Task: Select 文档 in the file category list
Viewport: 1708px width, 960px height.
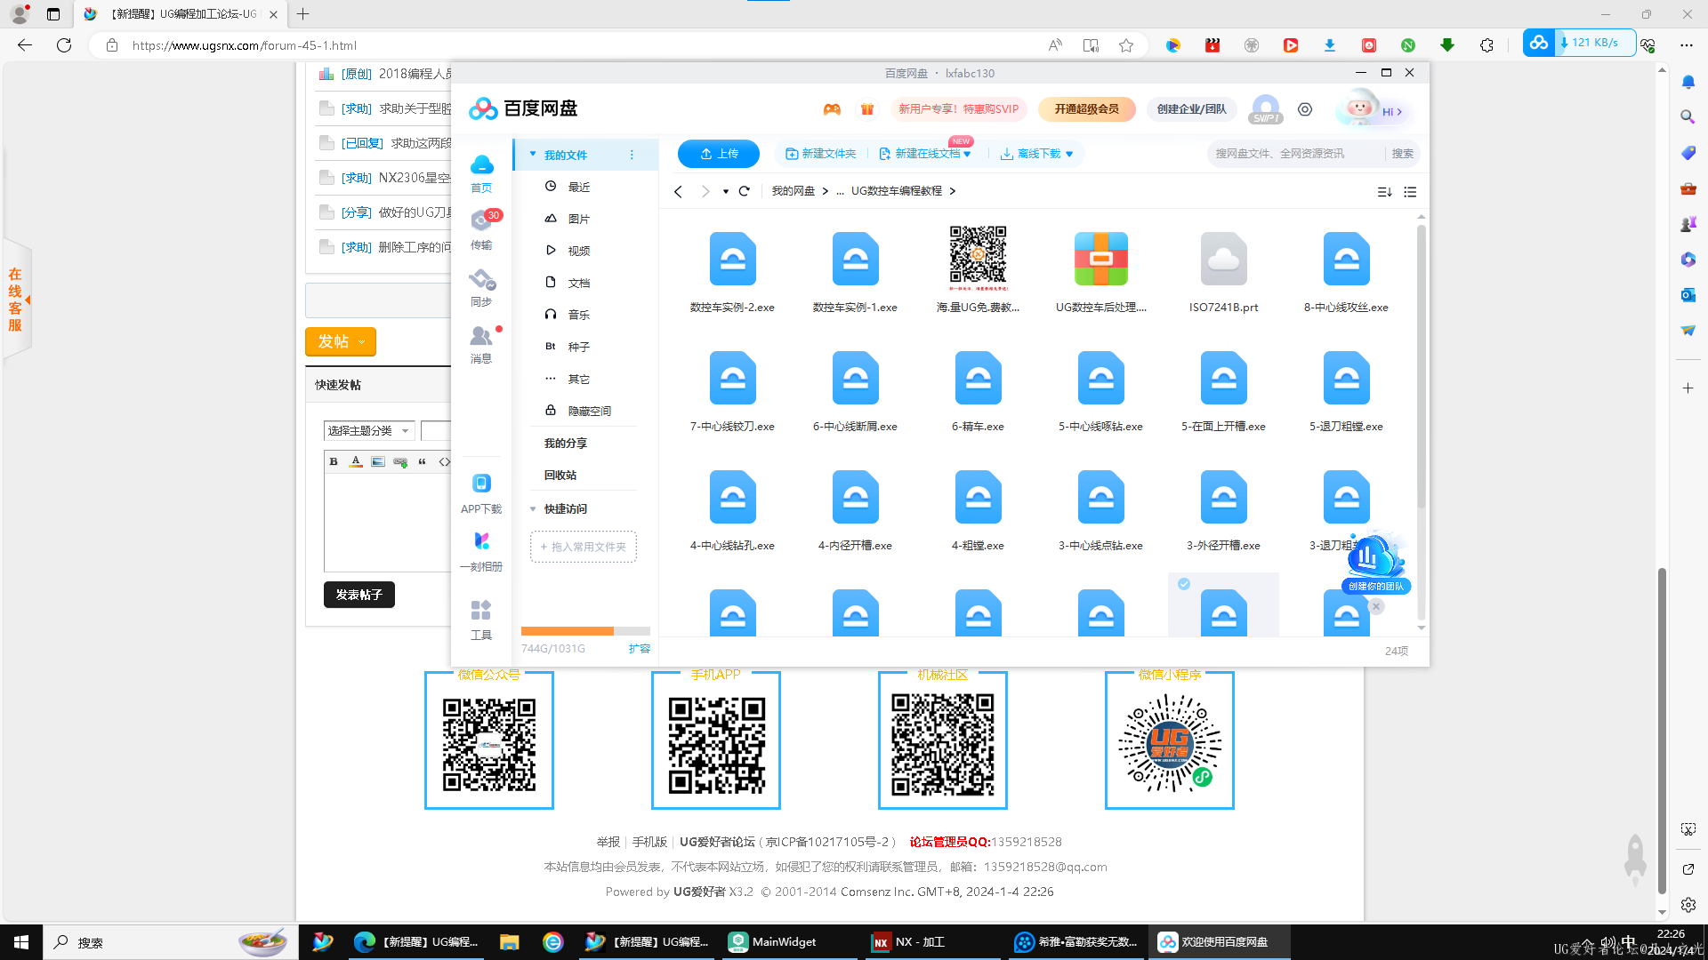Action: (x=578, y=283)
